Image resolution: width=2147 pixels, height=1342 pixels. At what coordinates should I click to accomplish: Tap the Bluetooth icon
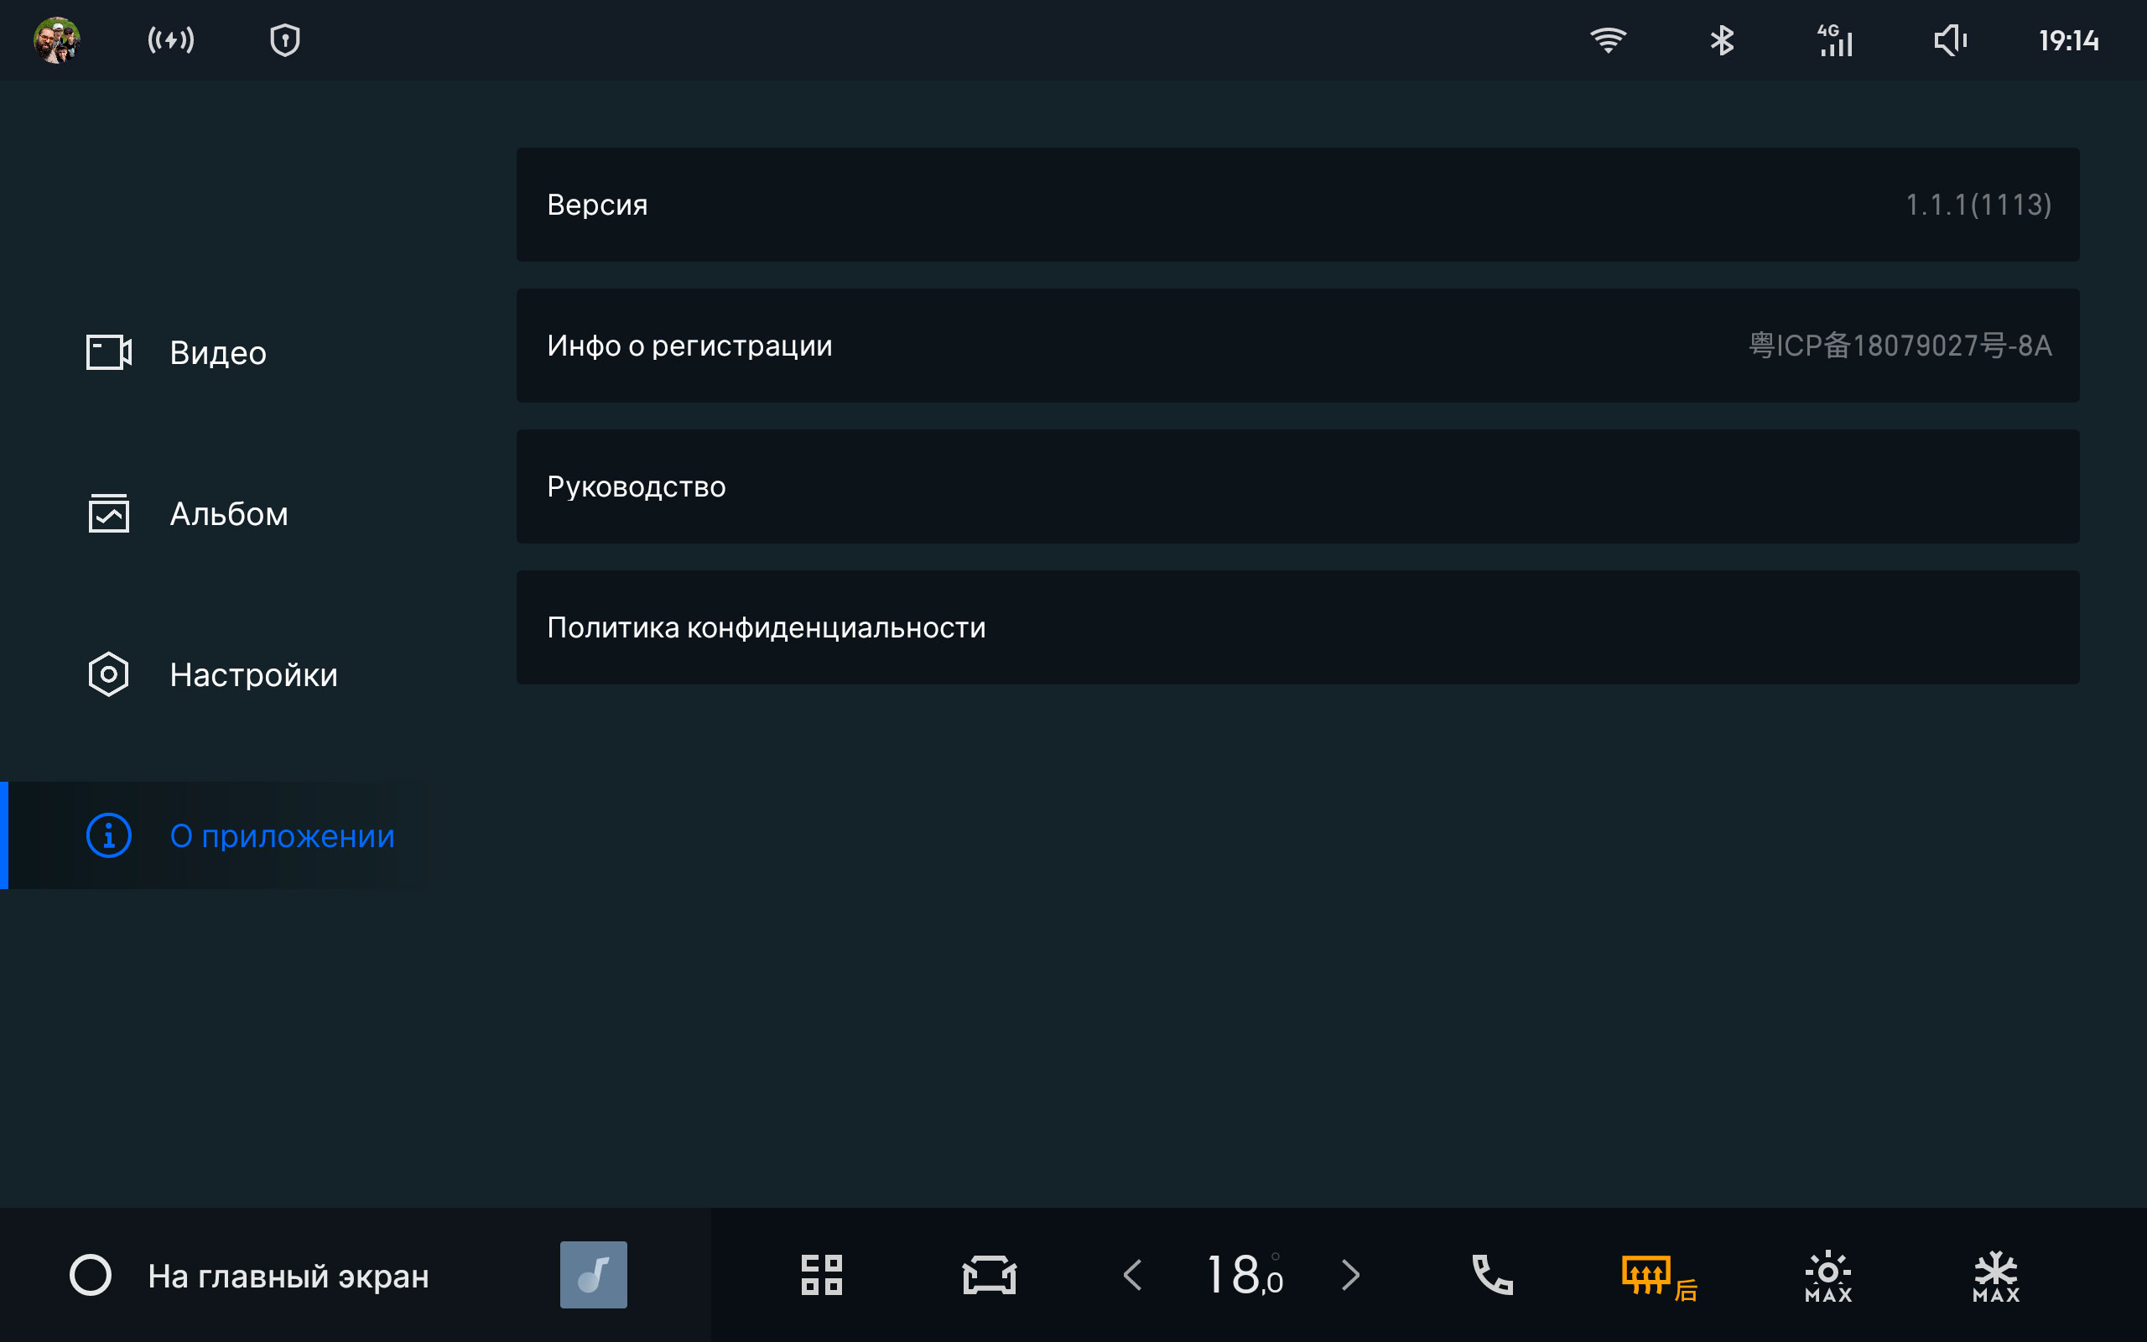click(x=1721, y=40)
